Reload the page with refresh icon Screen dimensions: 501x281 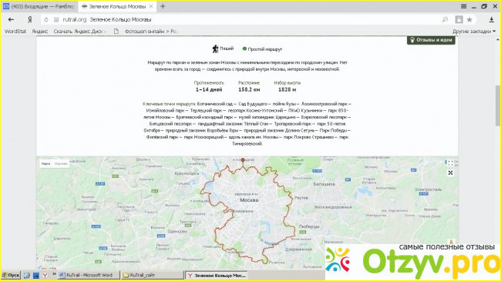[46, 20]
